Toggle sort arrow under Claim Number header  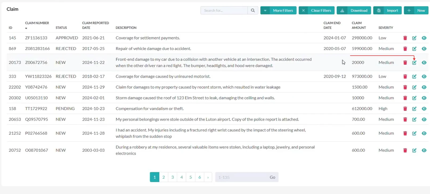tap(26, 28)
